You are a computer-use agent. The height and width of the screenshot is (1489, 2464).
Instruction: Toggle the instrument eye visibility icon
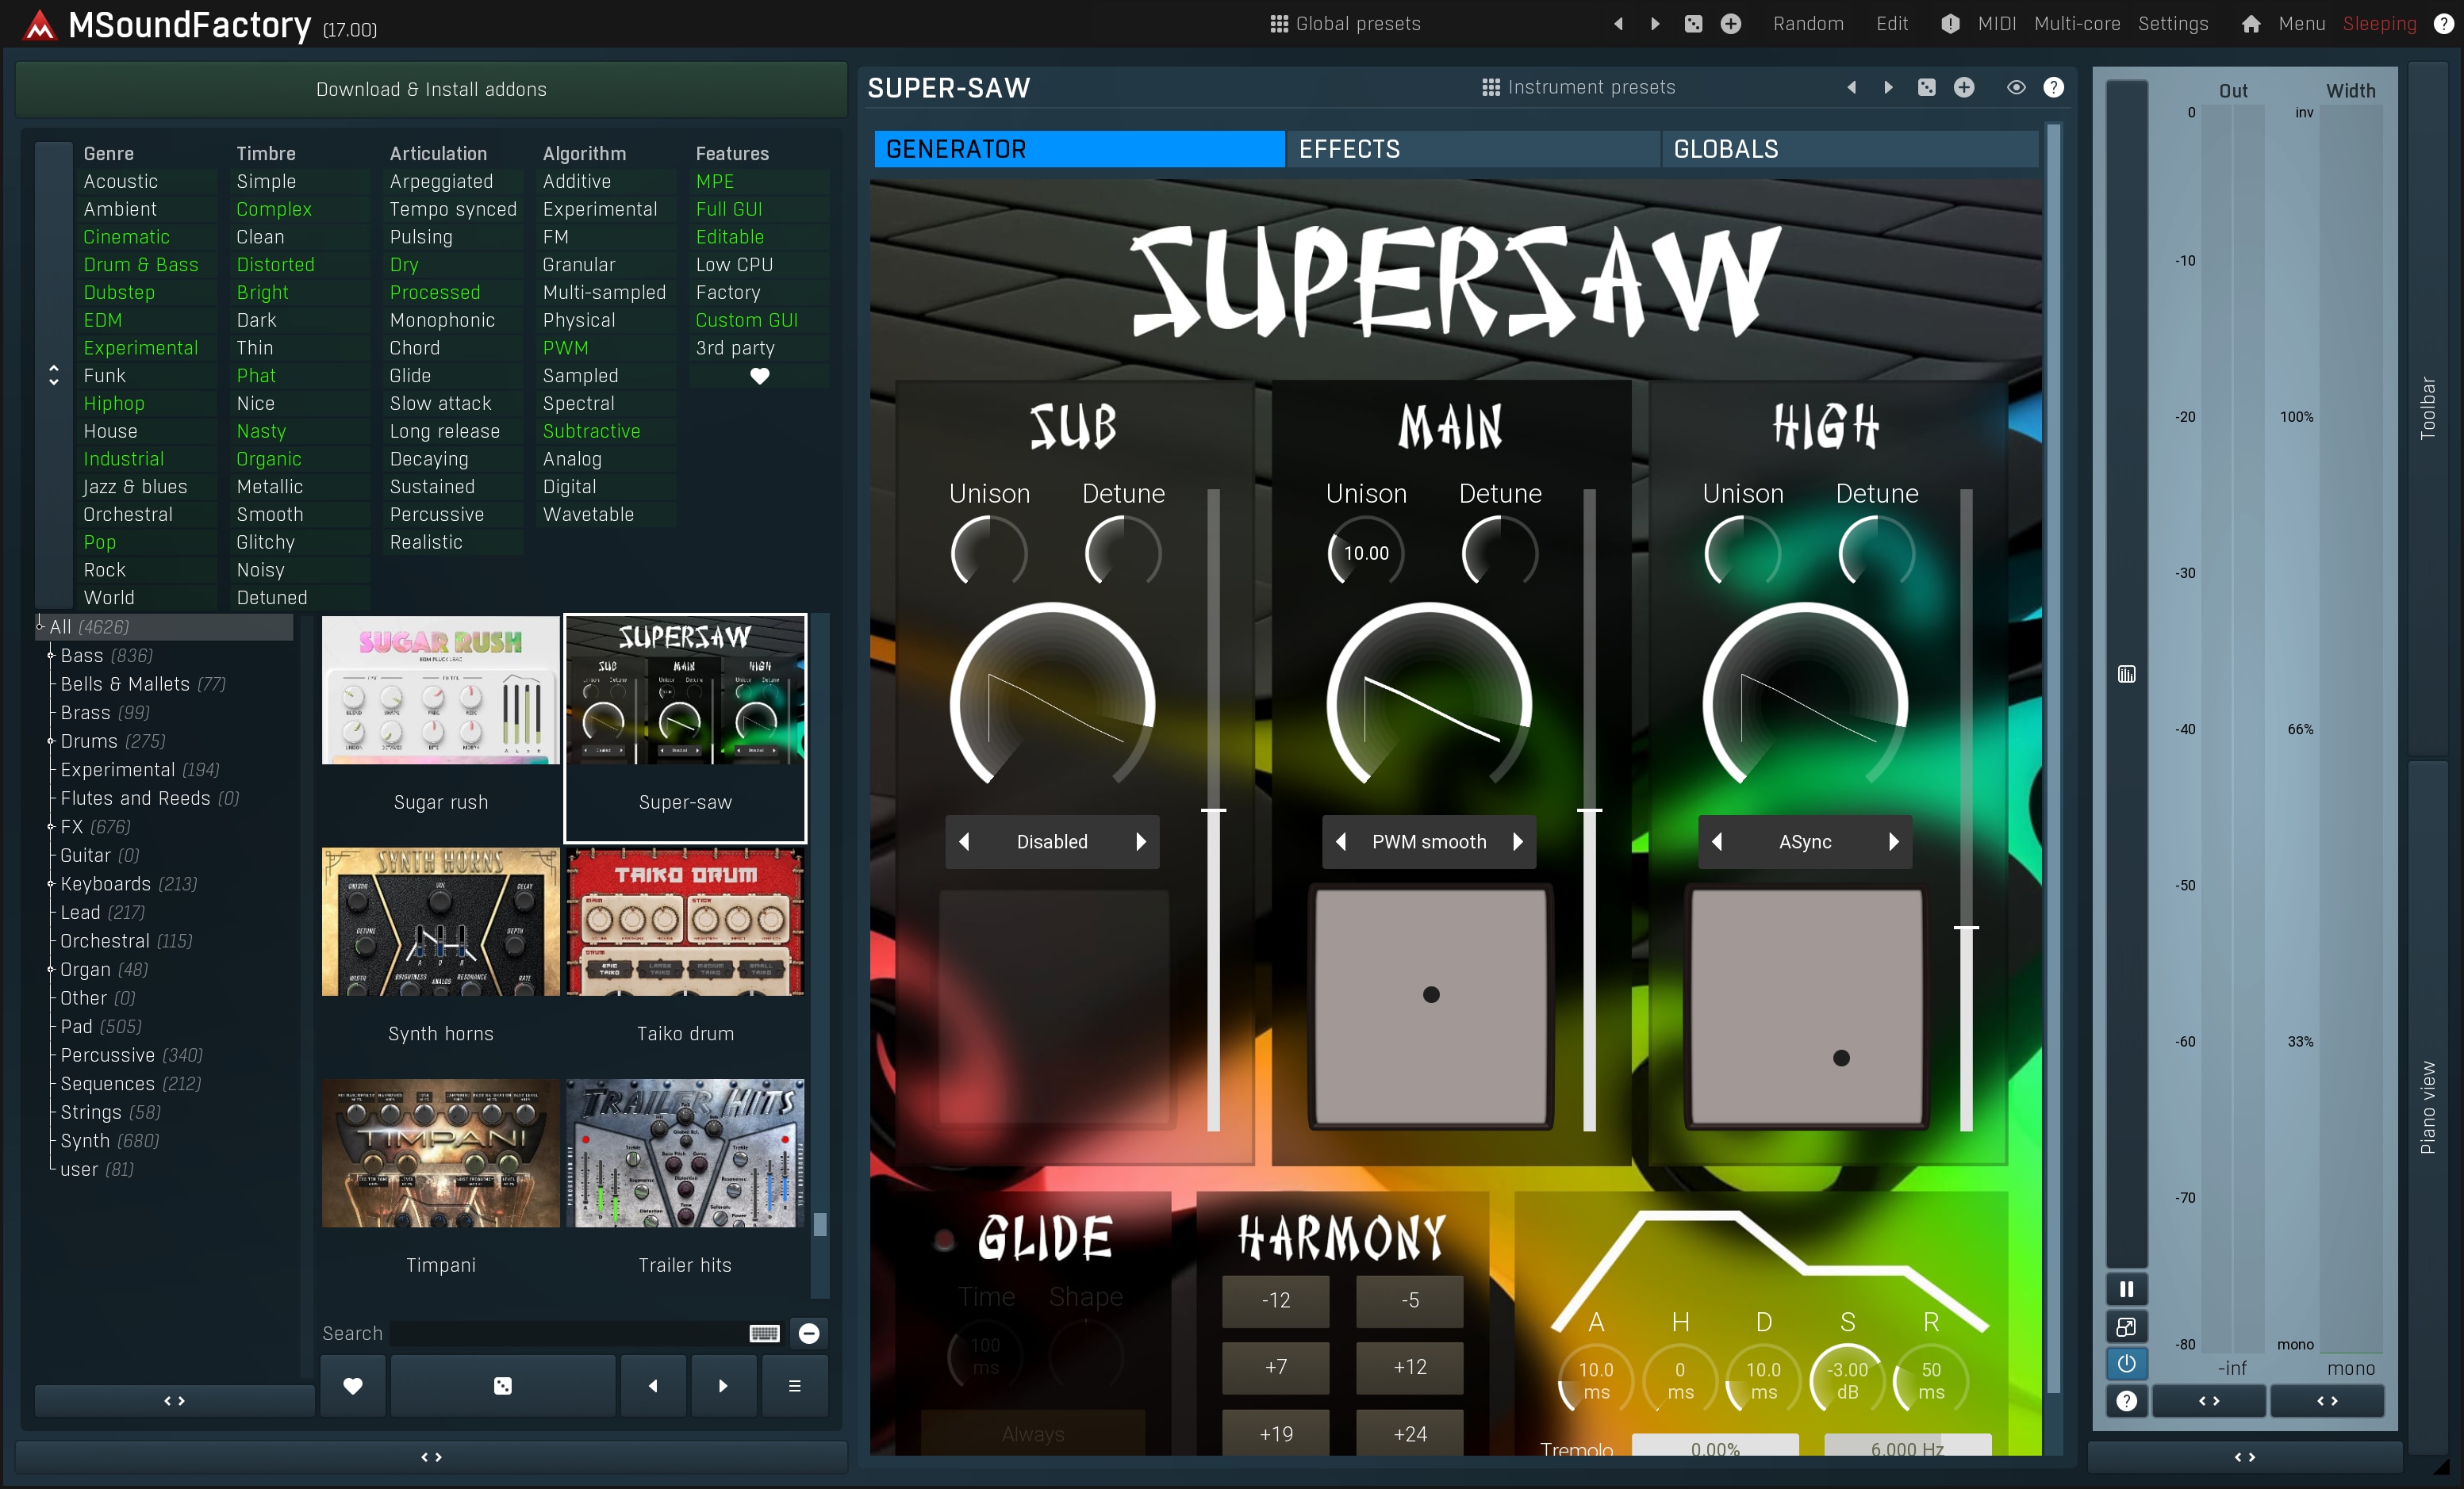point(2016,88)
